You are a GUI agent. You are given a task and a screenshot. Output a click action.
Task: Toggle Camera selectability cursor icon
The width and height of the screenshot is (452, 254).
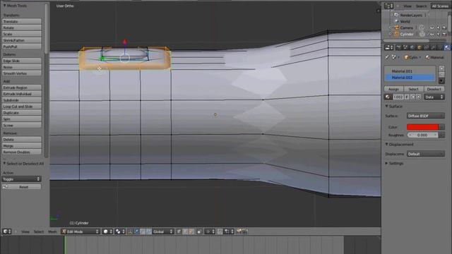coord(438,28)
